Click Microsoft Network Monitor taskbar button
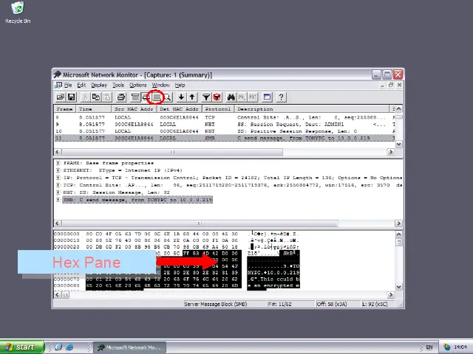The image size is (473, 354). pos(129,347)
